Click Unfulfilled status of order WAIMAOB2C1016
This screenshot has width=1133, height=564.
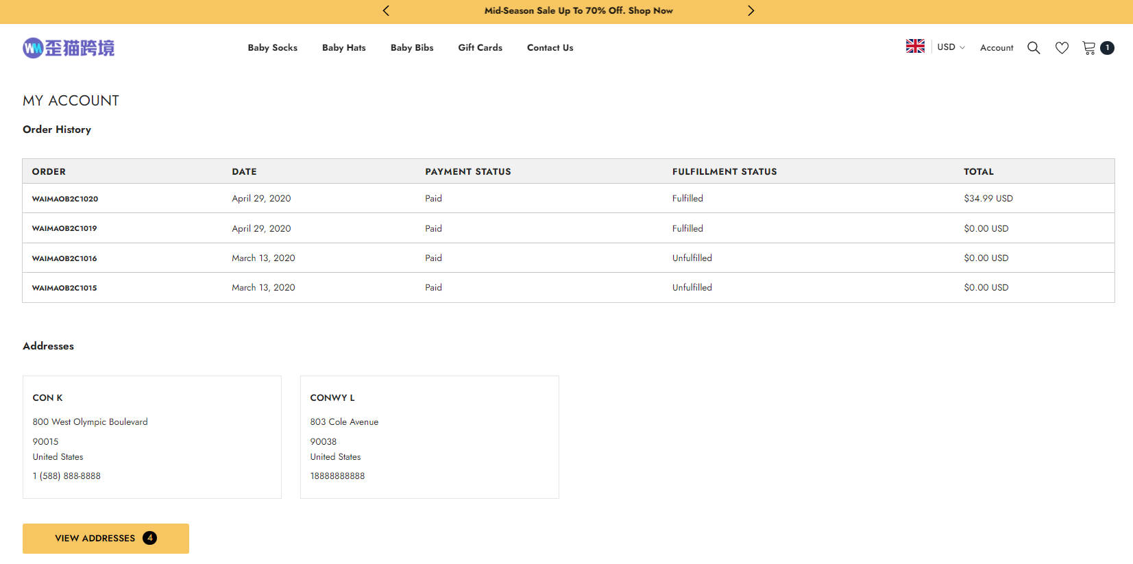[692, 258]
